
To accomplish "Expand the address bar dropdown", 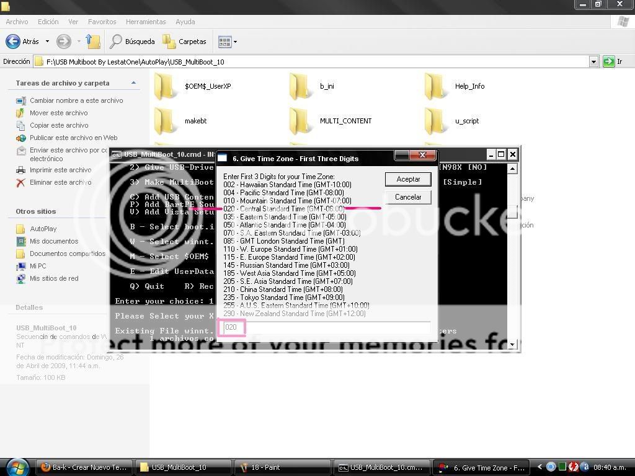I will (593, 61).
